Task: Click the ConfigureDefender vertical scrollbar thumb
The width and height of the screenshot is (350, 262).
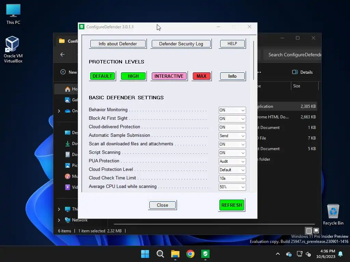Action: point(254,60)
